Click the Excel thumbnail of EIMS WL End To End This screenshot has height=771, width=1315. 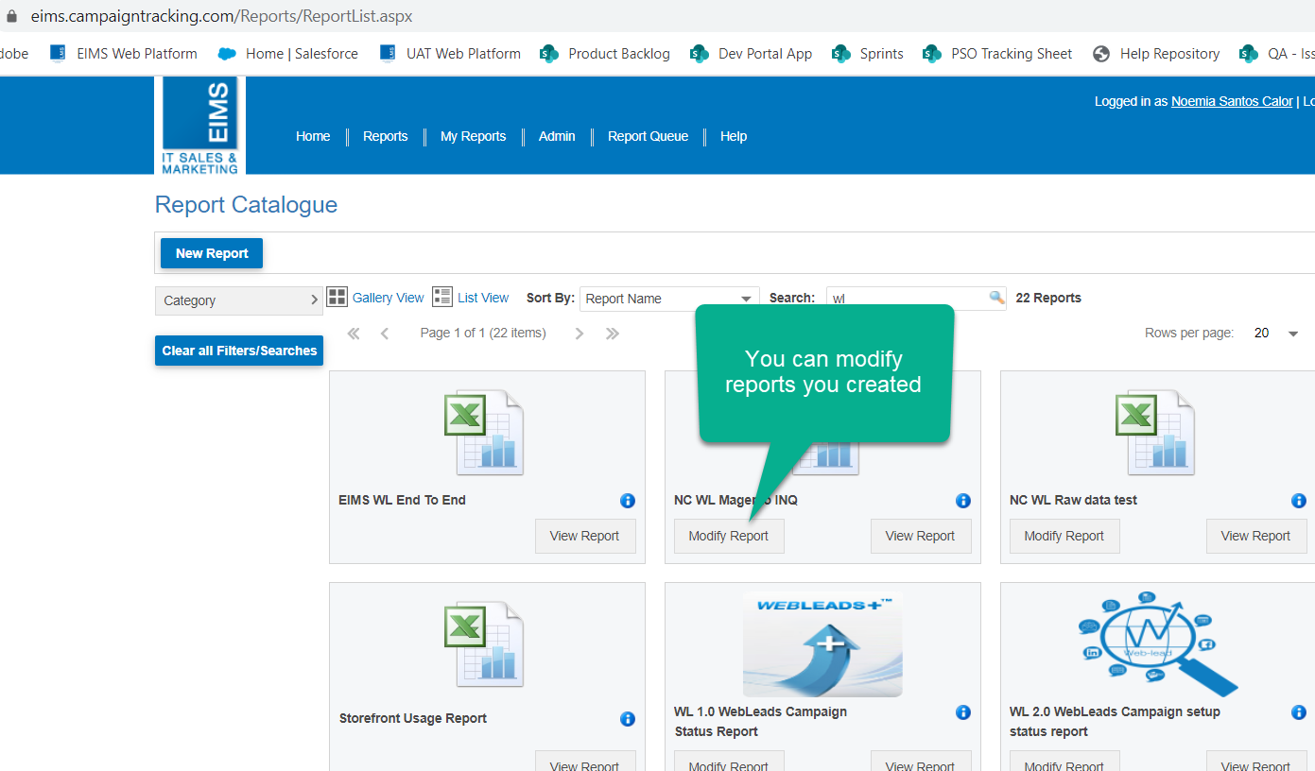click(484, 433)
